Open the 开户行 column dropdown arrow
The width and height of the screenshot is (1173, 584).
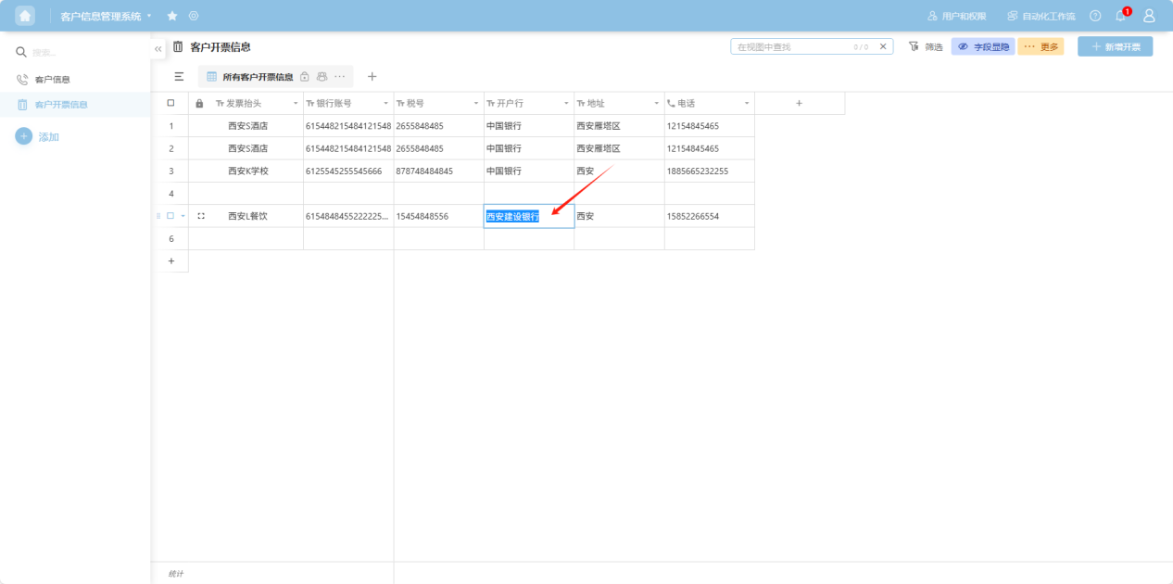(565, 103)
